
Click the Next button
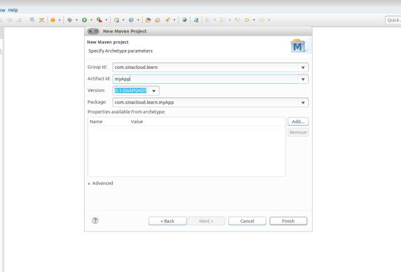click(206, 221)
